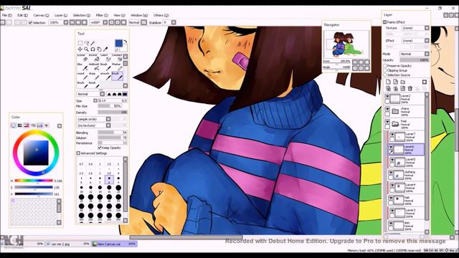Enable Clipping Group checkbox
The height and width of the screenshot is (258, 459).
385,70
